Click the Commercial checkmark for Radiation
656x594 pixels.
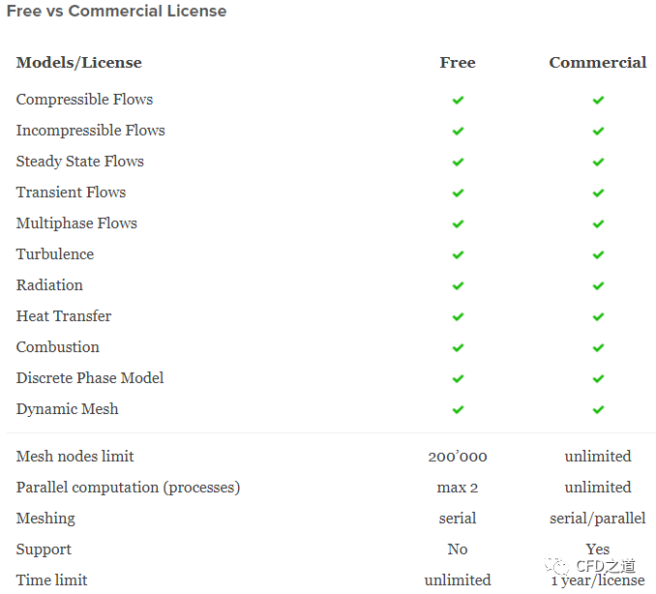598,285
